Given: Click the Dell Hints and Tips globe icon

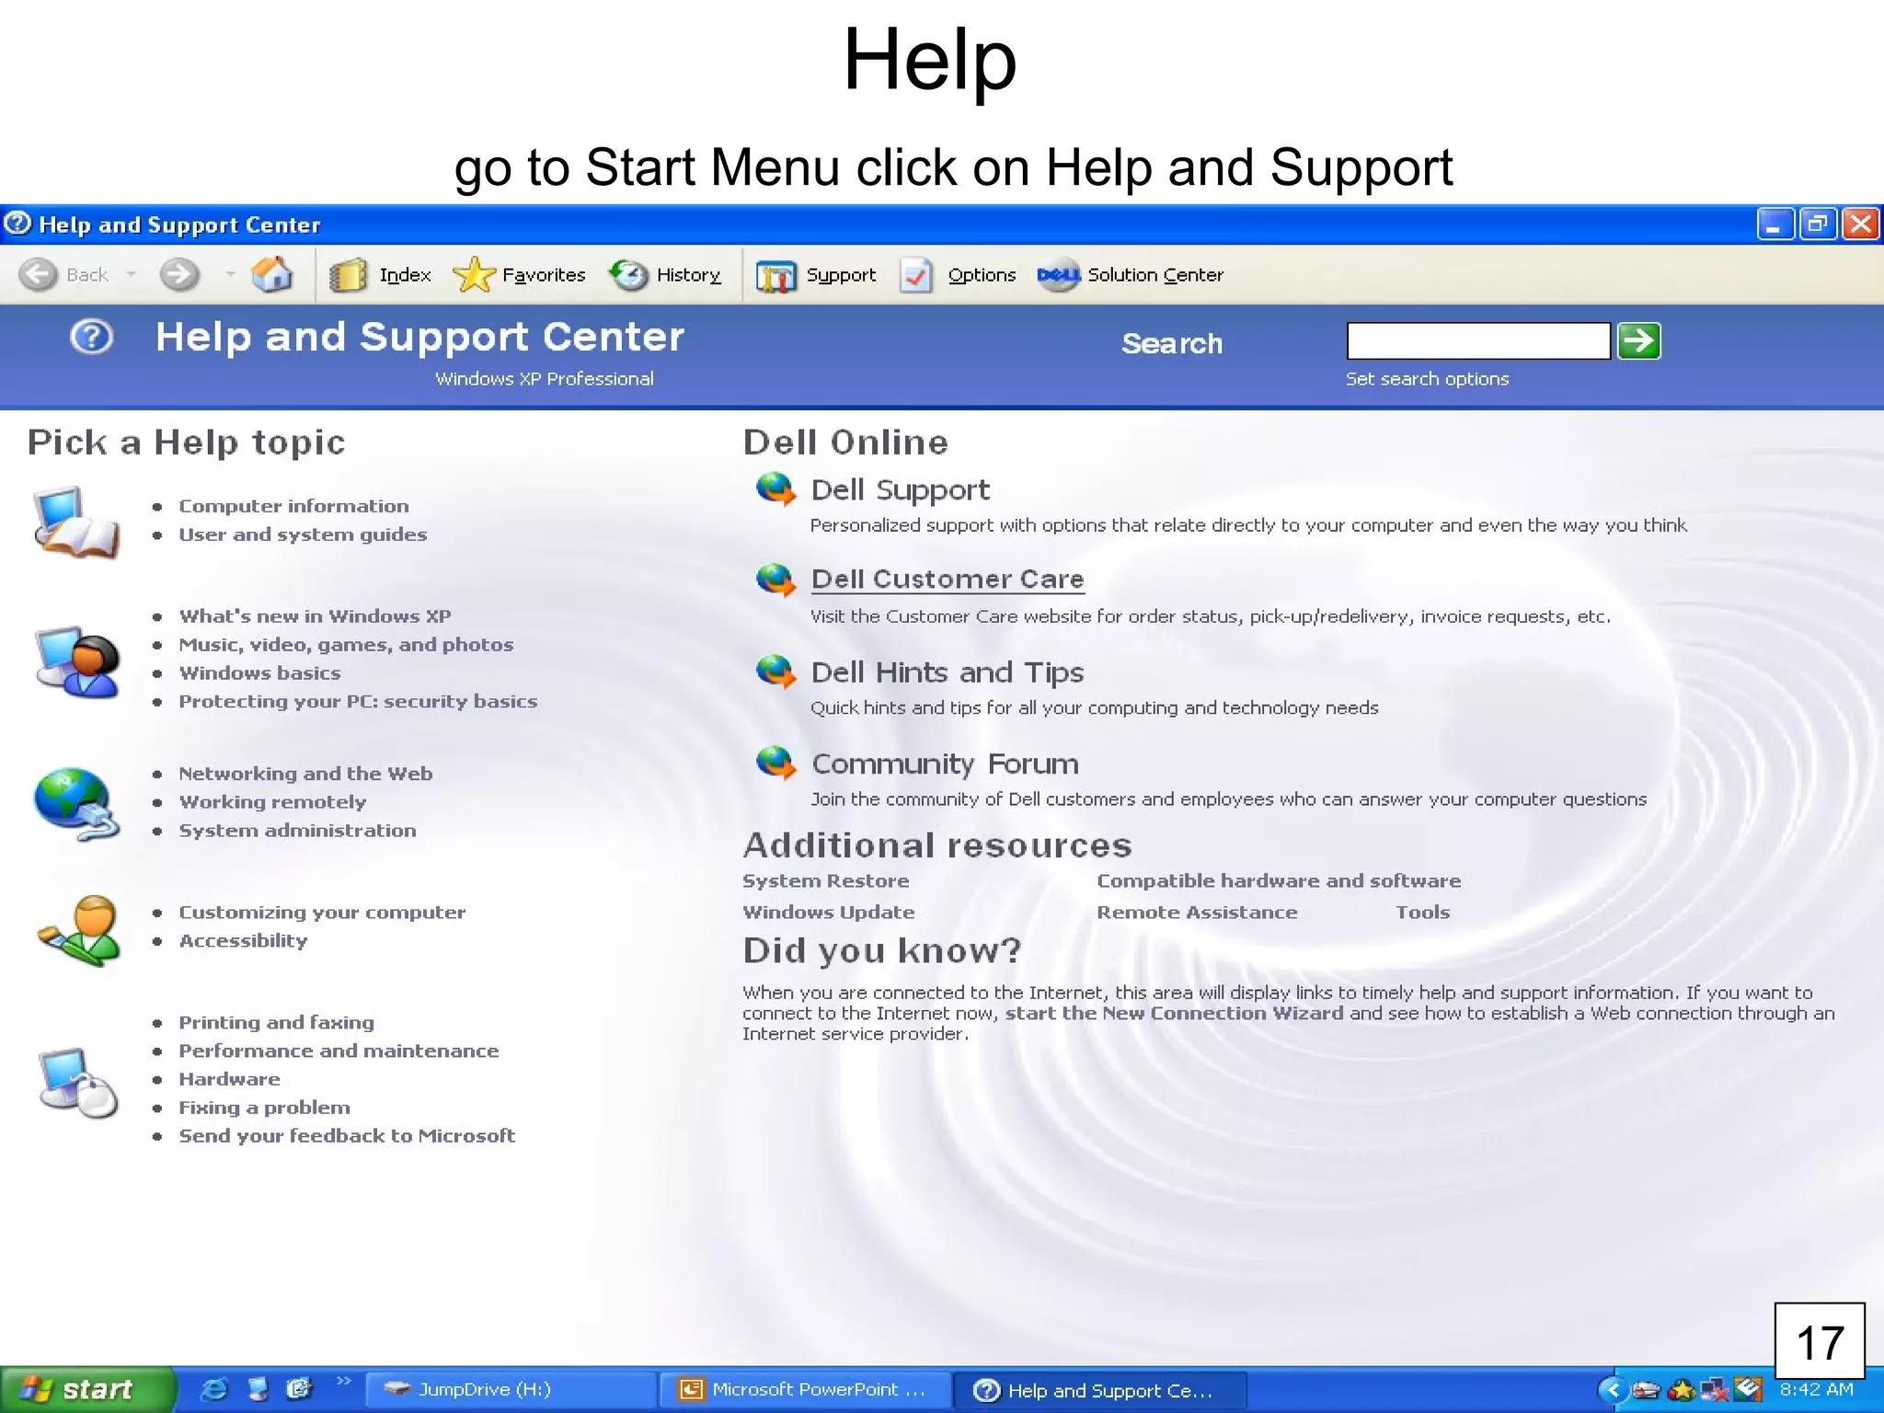Looking at the screenshot, I should tap(775, 672).
